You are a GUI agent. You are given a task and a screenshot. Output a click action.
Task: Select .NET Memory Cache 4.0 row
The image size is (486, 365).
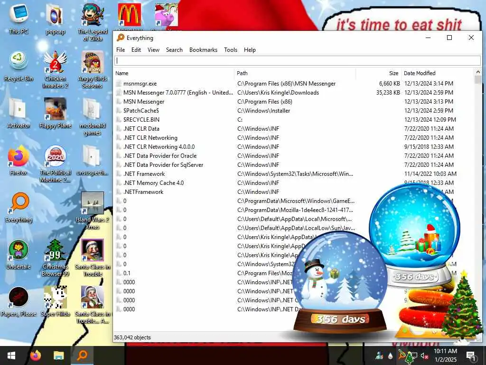(x=294, y=183)
